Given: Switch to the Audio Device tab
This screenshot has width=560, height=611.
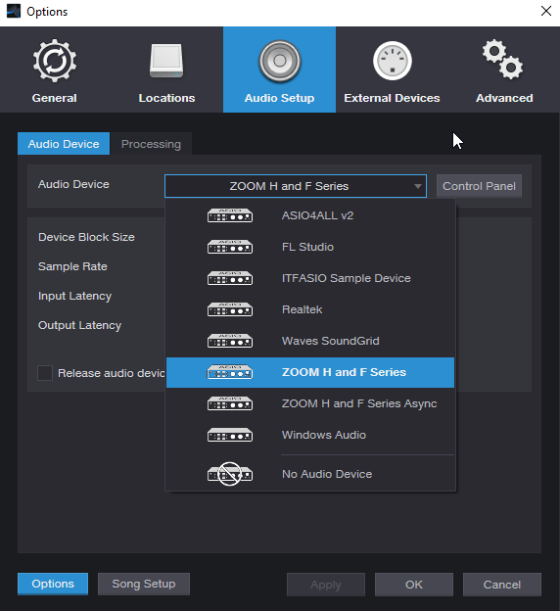Looking at the screenshot, I should click(64, 144).
